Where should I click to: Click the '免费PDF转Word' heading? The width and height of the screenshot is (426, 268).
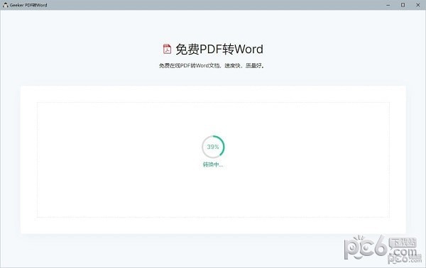point(219,49)
